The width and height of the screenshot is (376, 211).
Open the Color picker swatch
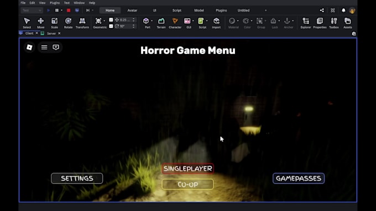pyautogui.click(x=246, y=21)
